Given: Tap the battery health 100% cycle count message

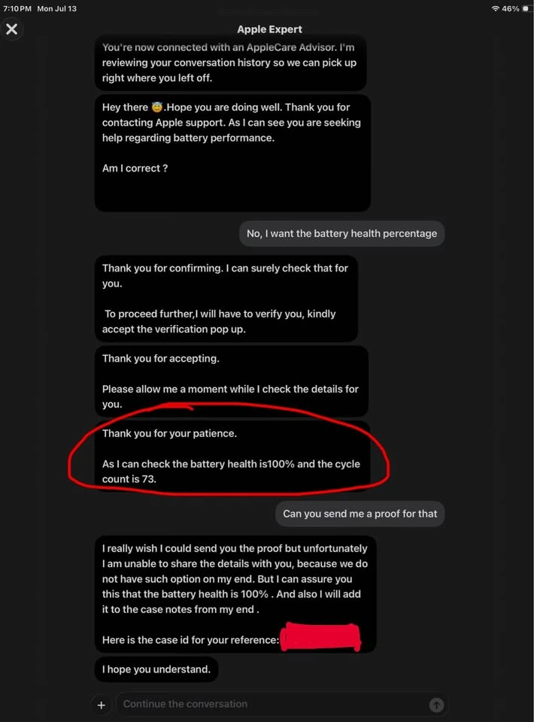Looking at the screenshot, I should point(232,456).
